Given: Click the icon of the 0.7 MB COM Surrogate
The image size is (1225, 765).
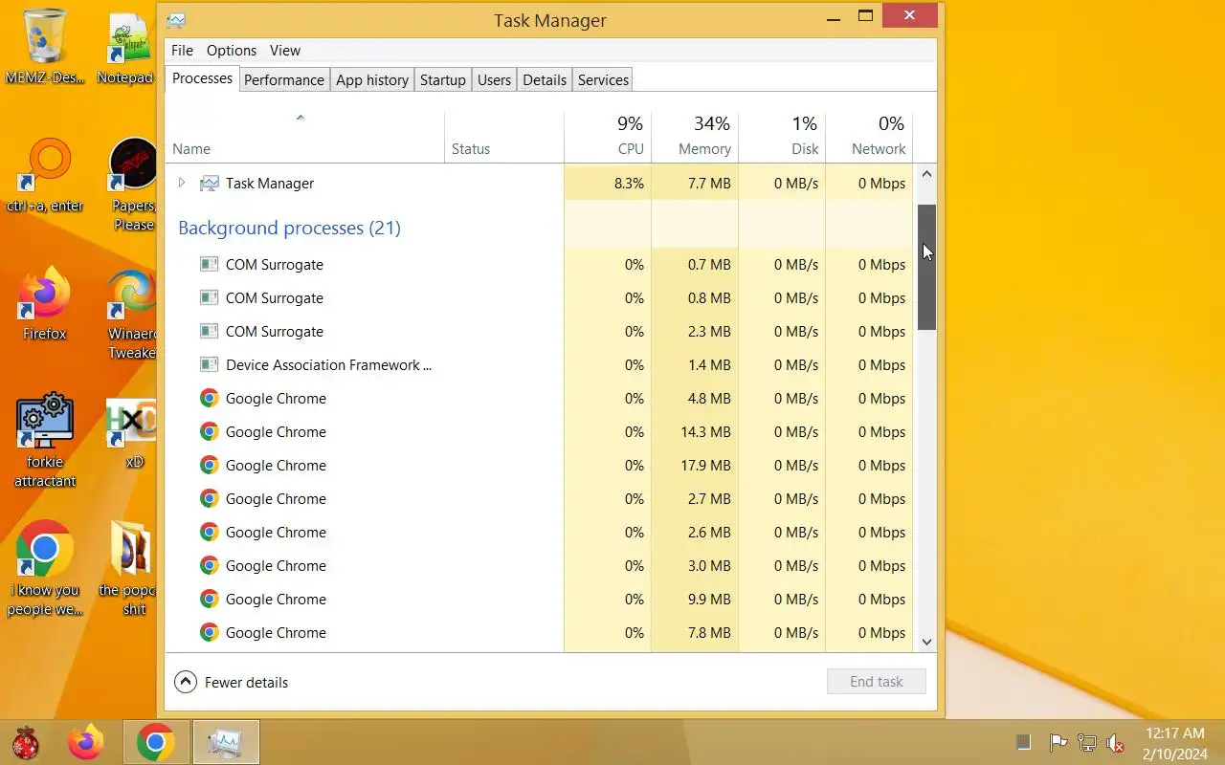Looking at the screenshot, I should click(x=209, y=264).
